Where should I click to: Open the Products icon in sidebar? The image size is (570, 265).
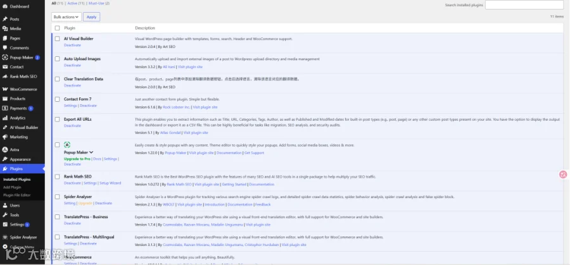click(4, 99)
